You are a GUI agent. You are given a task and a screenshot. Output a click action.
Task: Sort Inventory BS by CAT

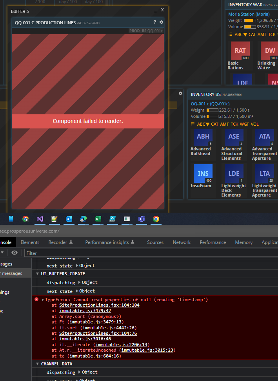pos(214,124)
